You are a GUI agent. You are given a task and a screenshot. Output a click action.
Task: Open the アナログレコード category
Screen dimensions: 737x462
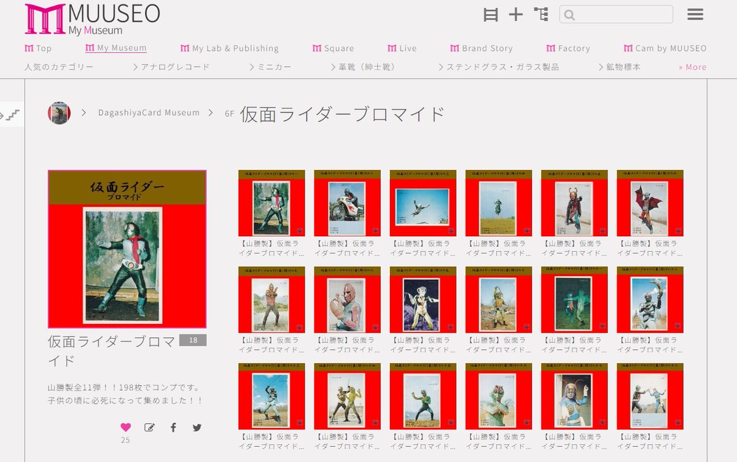171,67
